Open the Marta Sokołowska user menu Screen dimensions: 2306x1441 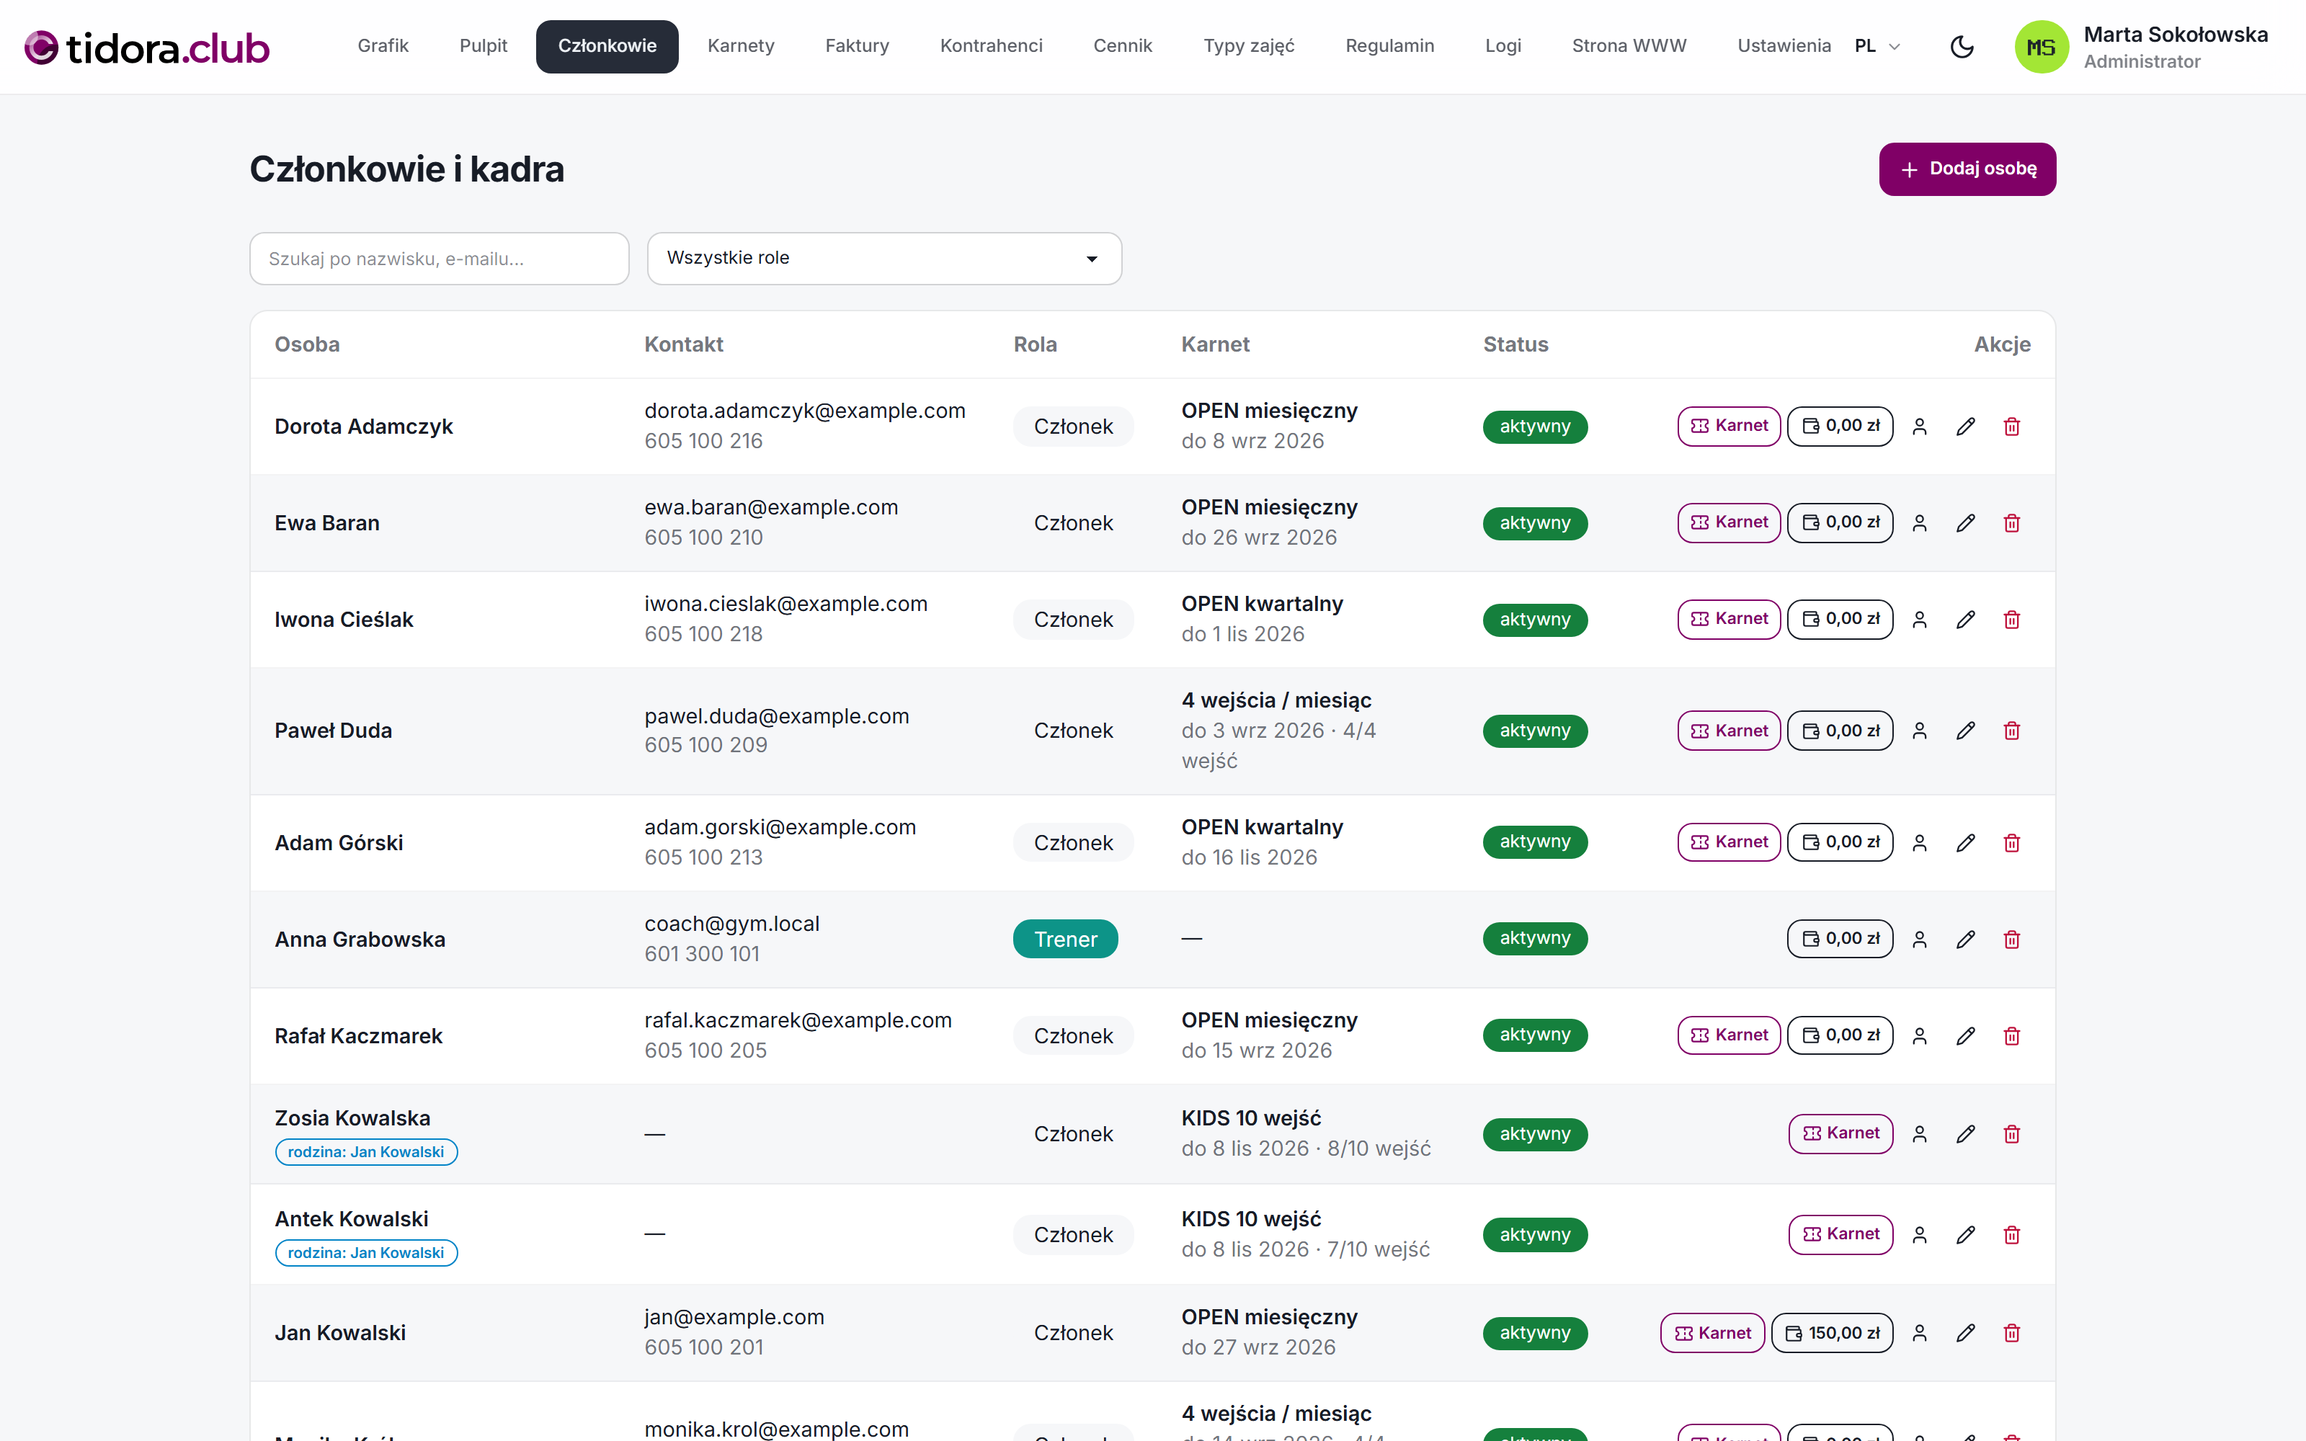(2142, 47)
